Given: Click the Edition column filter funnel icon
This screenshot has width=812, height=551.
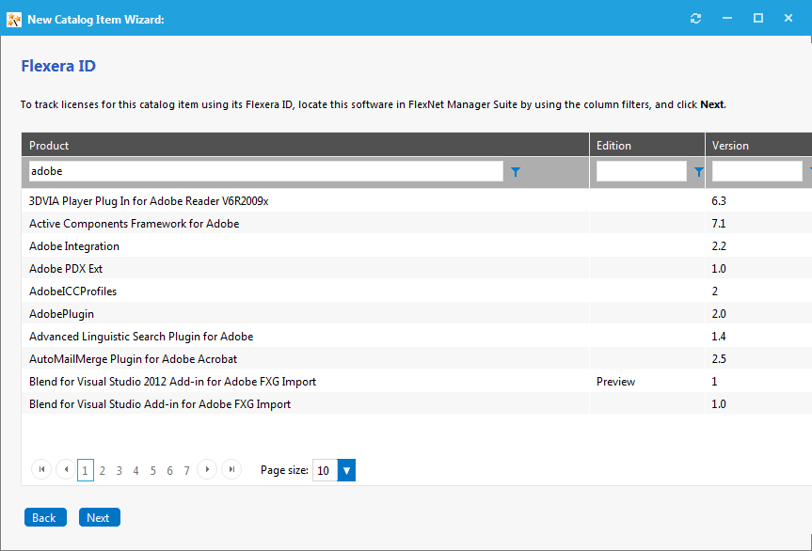Looking at the screenshot, I should [697, 171].
